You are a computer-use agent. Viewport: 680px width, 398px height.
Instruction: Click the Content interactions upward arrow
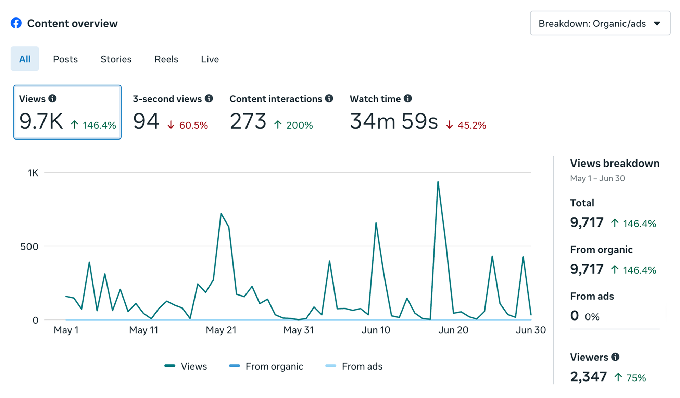[x=278, y=124]
